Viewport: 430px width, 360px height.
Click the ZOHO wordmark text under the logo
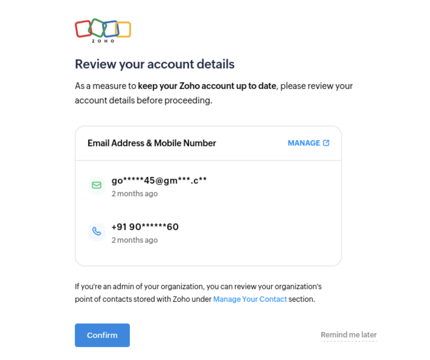click(103, 41)
